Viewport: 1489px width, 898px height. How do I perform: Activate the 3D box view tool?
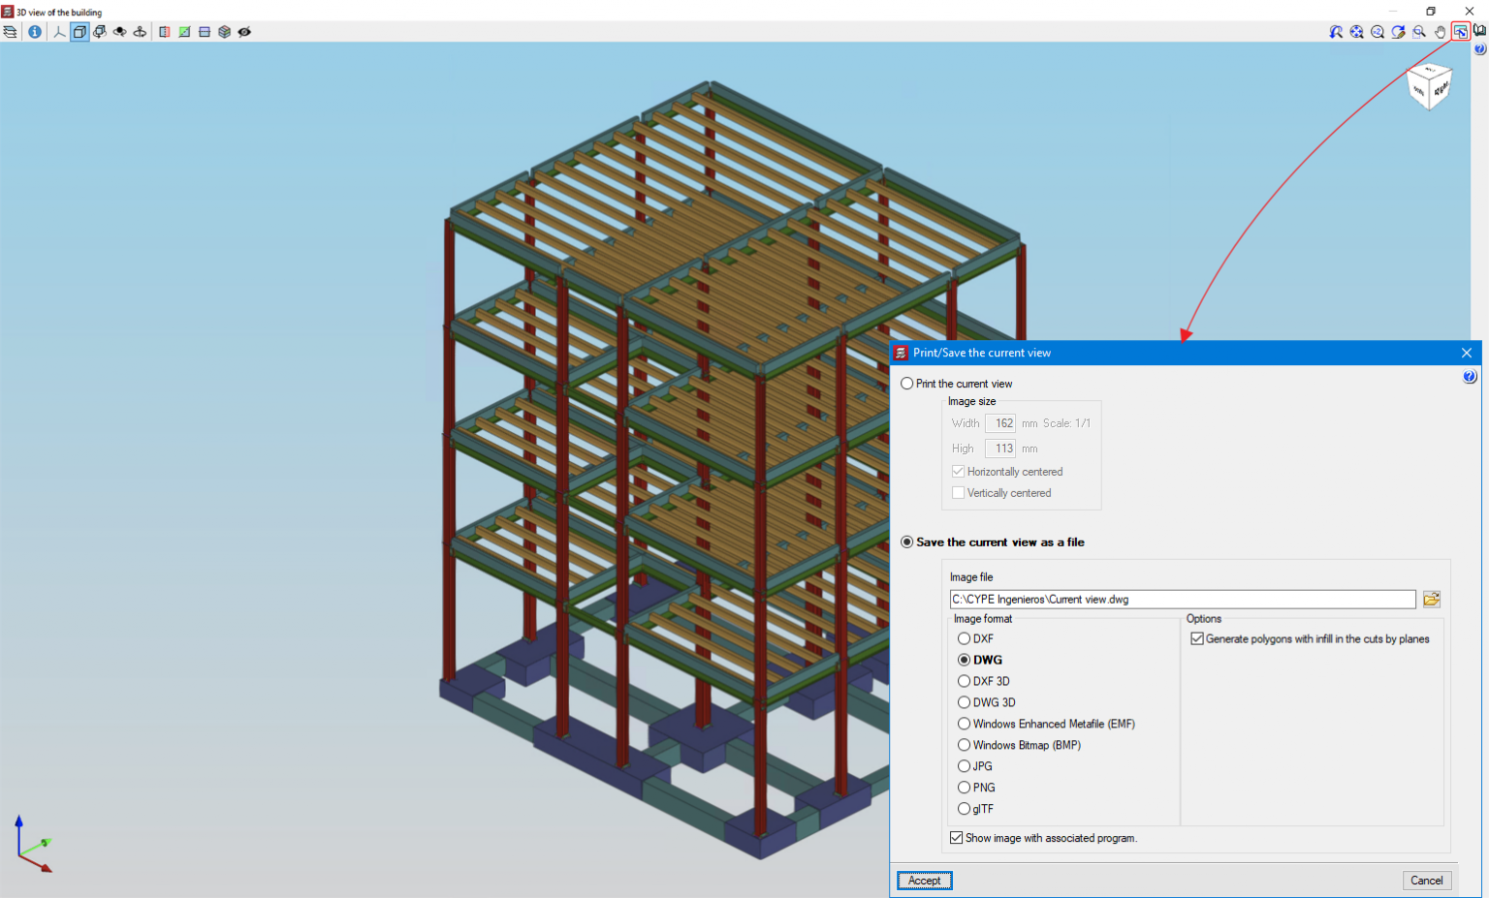pyautogui.click(x=79, y=31)
